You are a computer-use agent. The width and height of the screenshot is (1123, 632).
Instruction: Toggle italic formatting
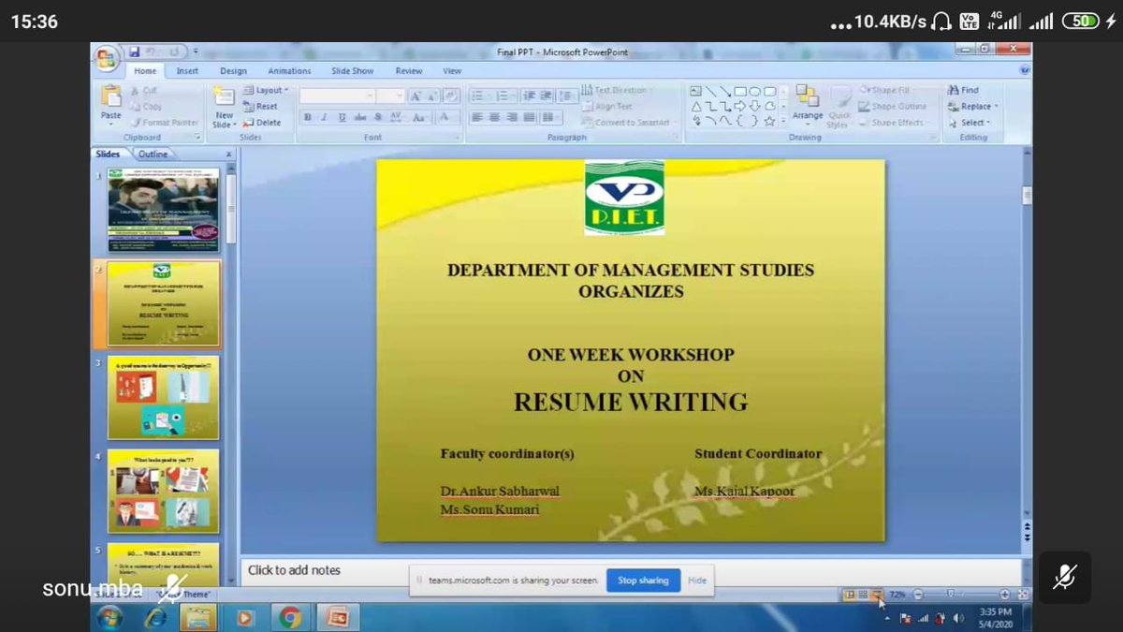324,117
